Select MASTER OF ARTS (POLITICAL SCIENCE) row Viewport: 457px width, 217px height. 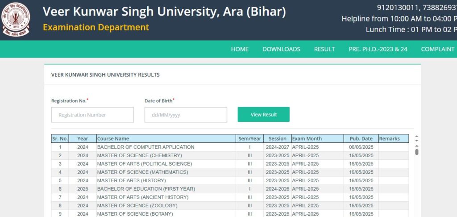click(230, 164)
